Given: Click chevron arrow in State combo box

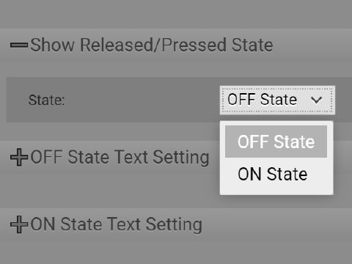Looking at the screenshot, I should point(316,100).
